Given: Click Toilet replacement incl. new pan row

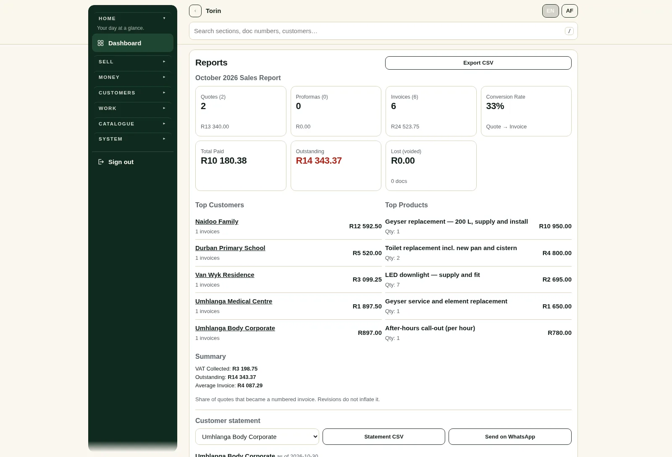Looking at the screenshot, I should pyautogui.click(x=478, y=253).
